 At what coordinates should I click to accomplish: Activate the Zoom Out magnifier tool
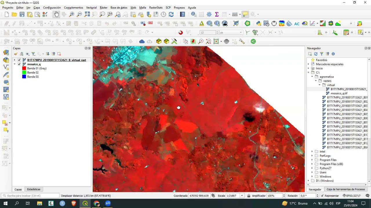[x=79, y=14]
